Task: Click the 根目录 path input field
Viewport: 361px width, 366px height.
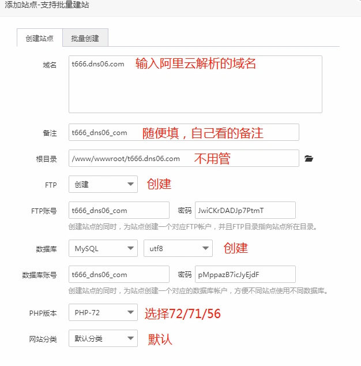Action: click(x=184, y=158)
